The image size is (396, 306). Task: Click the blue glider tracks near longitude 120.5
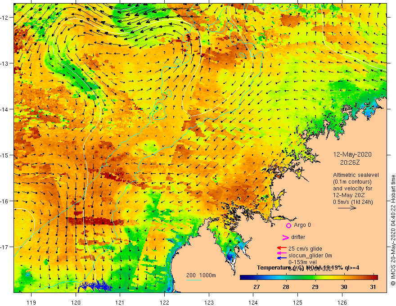(x=94, y=287)
